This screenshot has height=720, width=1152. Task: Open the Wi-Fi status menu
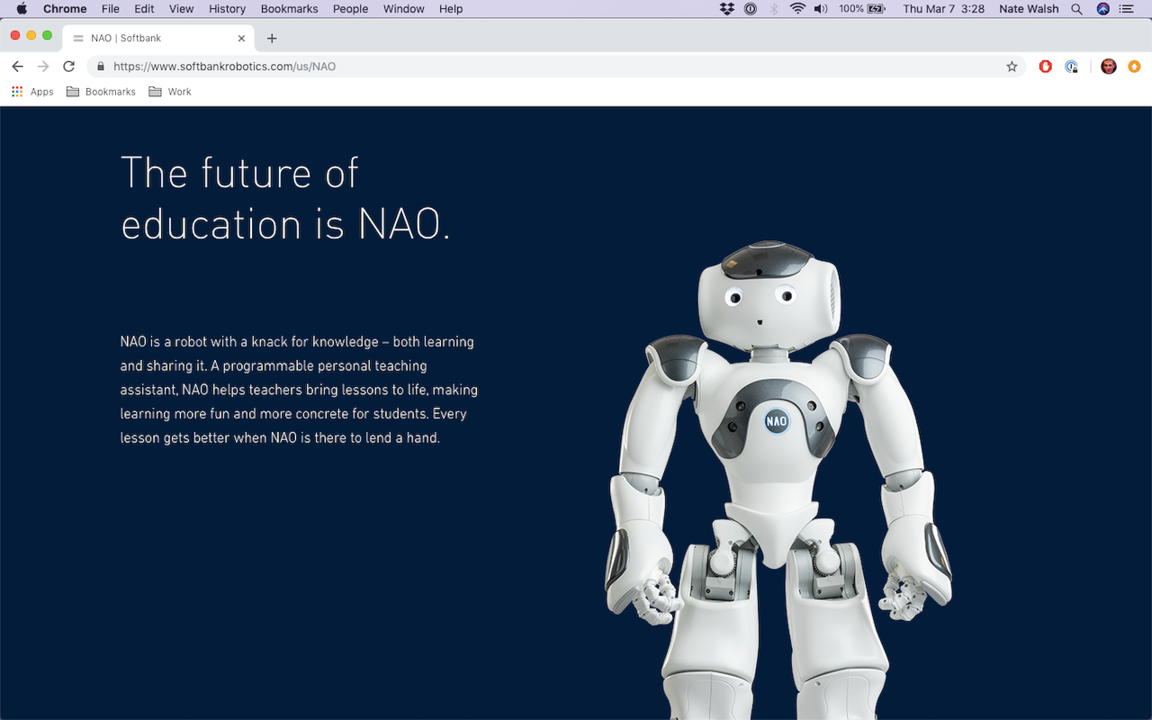797,9
